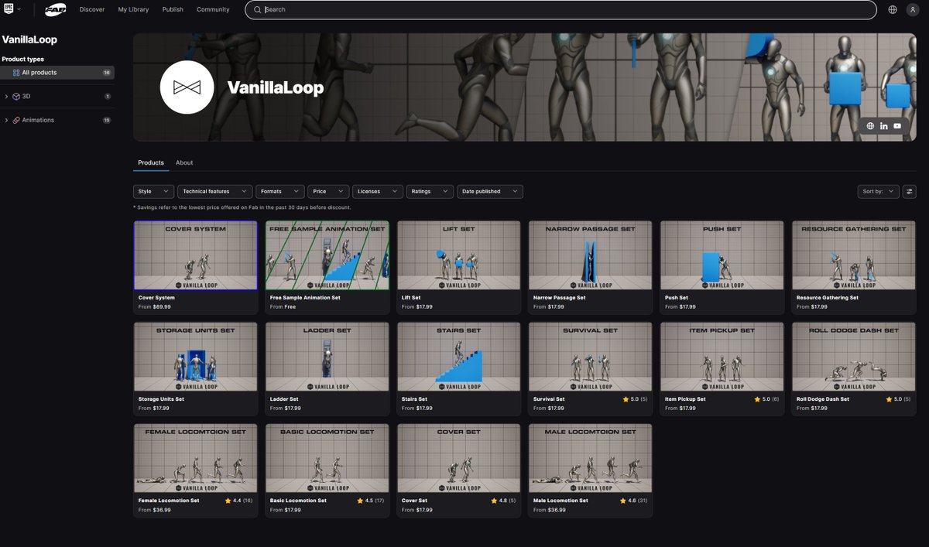Open the Epic Games logo menu
929x547 pixels.
[11, 9]
